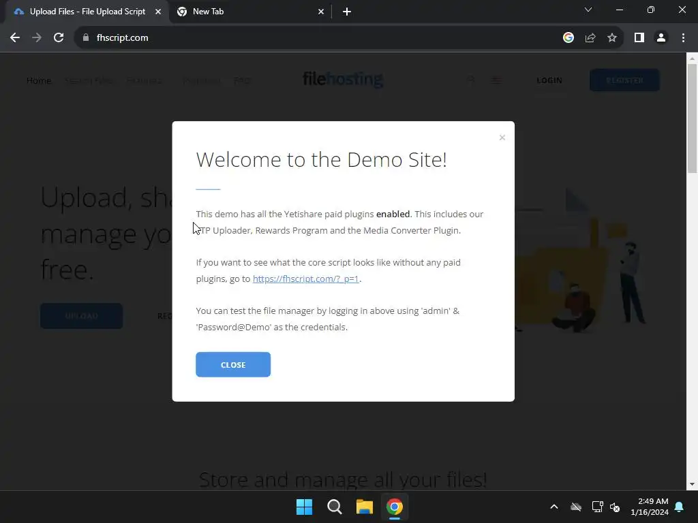This screenshot has width=698, height=523.
Task: Toggle the Chrome side panel
Action: [639, 38]
